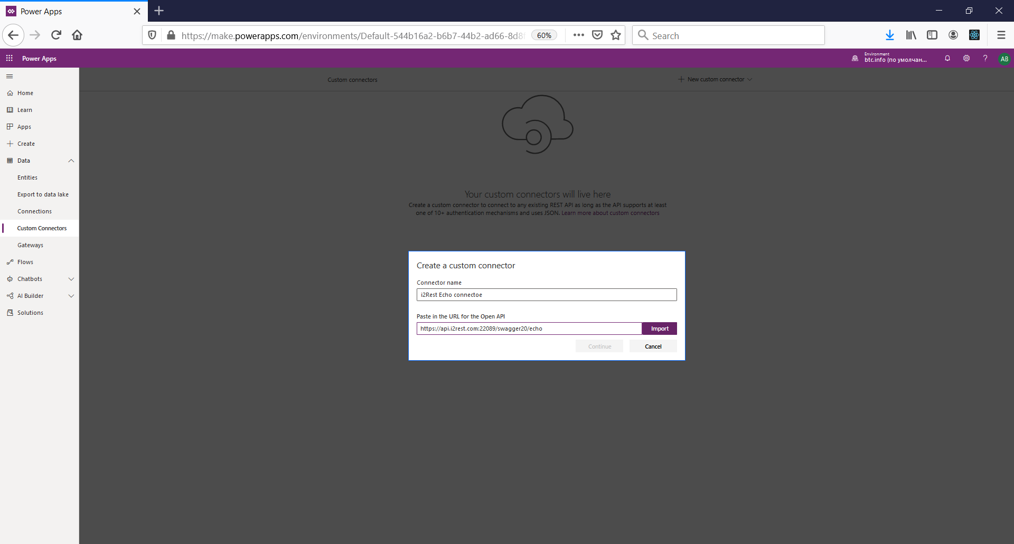Image resolution: width=1014 pixels, height=544 pixels.
Task: Reset the 60% zoom level badge
Action: (544, 35)
